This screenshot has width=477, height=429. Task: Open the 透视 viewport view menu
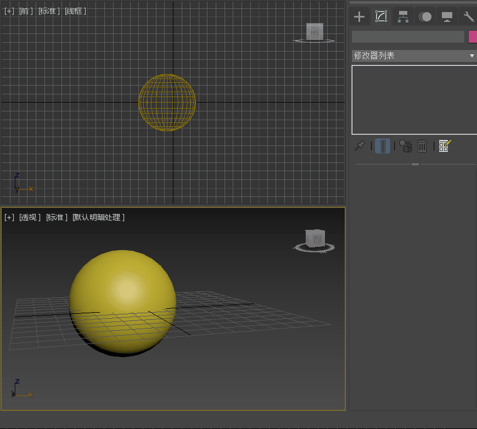pyautogui.click(x=30, y=217)
